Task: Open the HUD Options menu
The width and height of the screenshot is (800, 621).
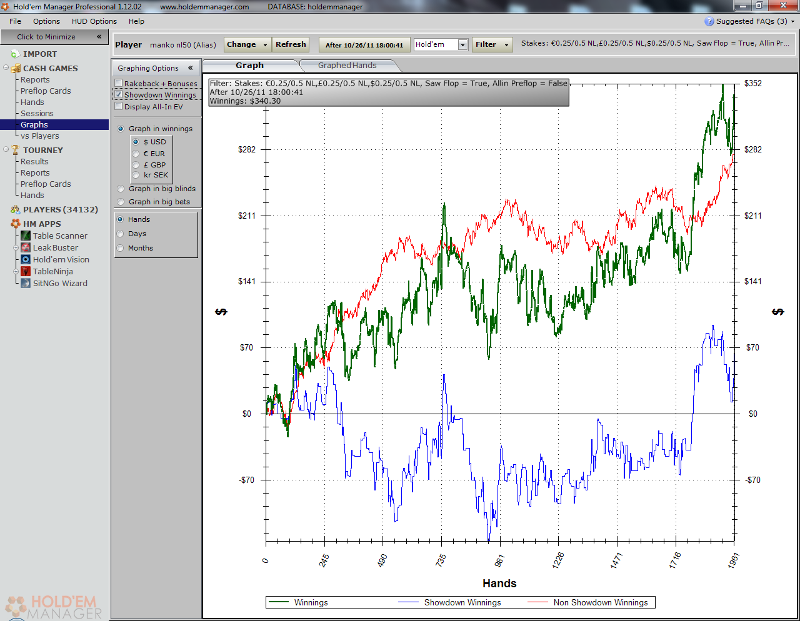Action: pos(94,21)
